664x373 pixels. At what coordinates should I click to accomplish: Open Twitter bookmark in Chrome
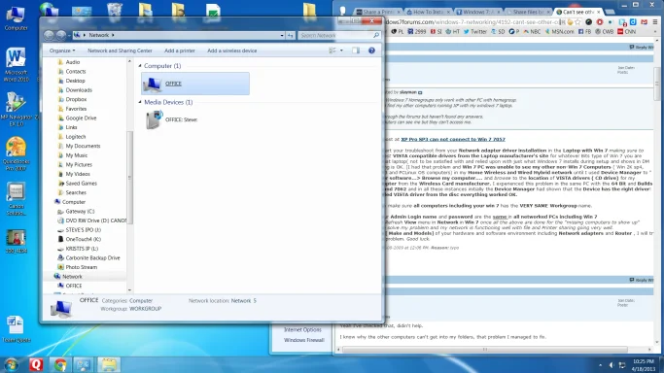click(x=475, y=32)
